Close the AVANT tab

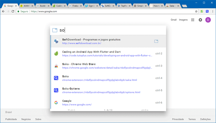pyautogui.click(x=32, y=6)
